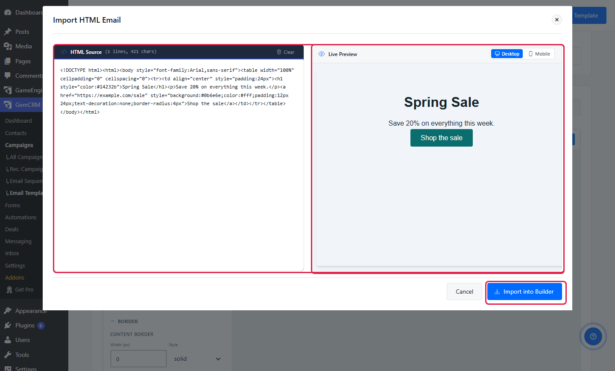This screenshot has height=371, width=615.
Task: Select the Campaigns submenu heading
Action: click(19, 145)
